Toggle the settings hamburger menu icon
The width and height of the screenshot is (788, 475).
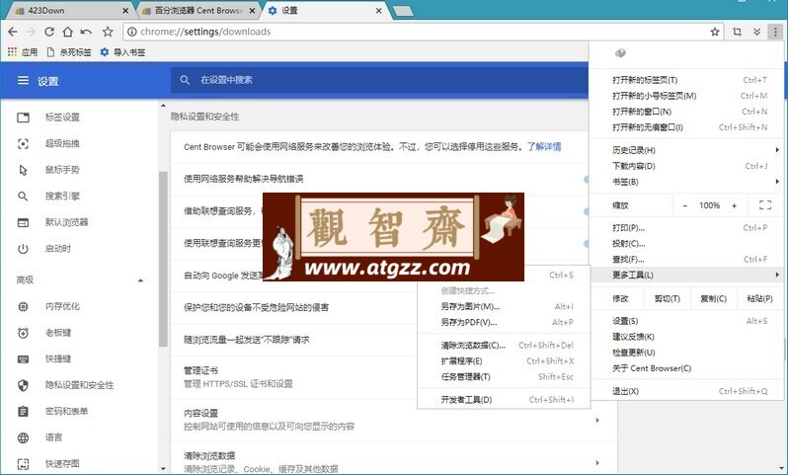click(x=23, y=80)
